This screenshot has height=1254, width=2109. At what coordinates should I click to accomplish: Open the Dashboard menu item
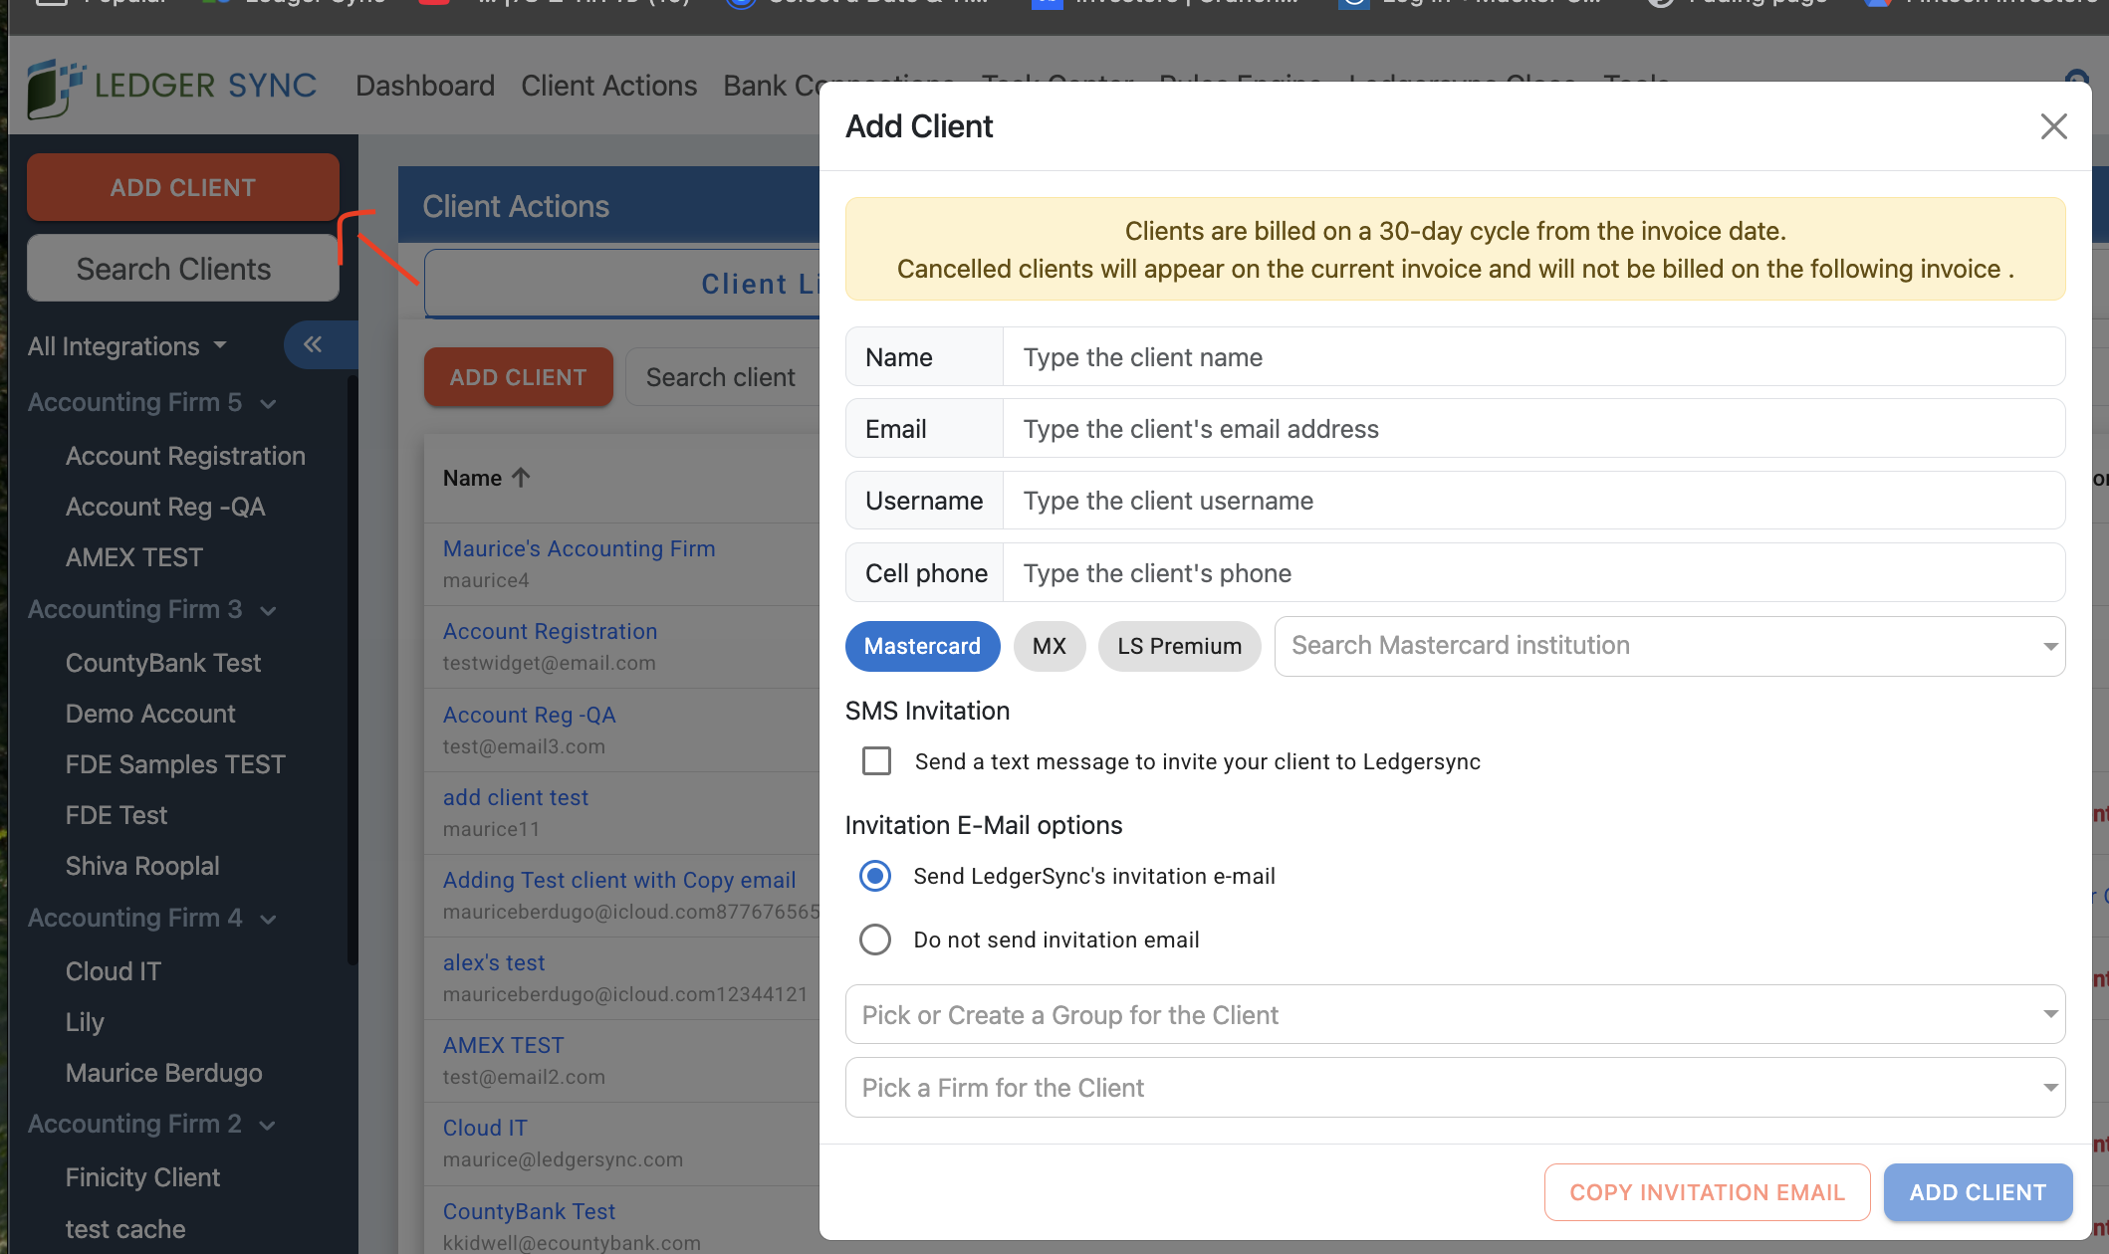click(x=425, y=86)
